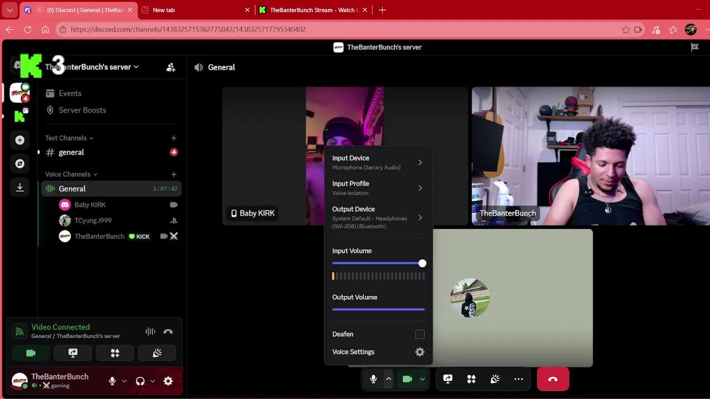Toggle the Deafen checkbox
The image size is (710, 399).
click(x=420, y=334)
